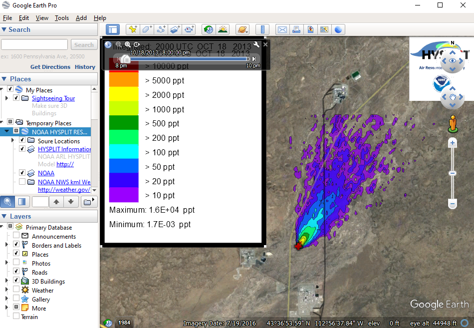This screenshot has height=328, width=474.
Task: Step time slider forward button
Action: [254, 59]
